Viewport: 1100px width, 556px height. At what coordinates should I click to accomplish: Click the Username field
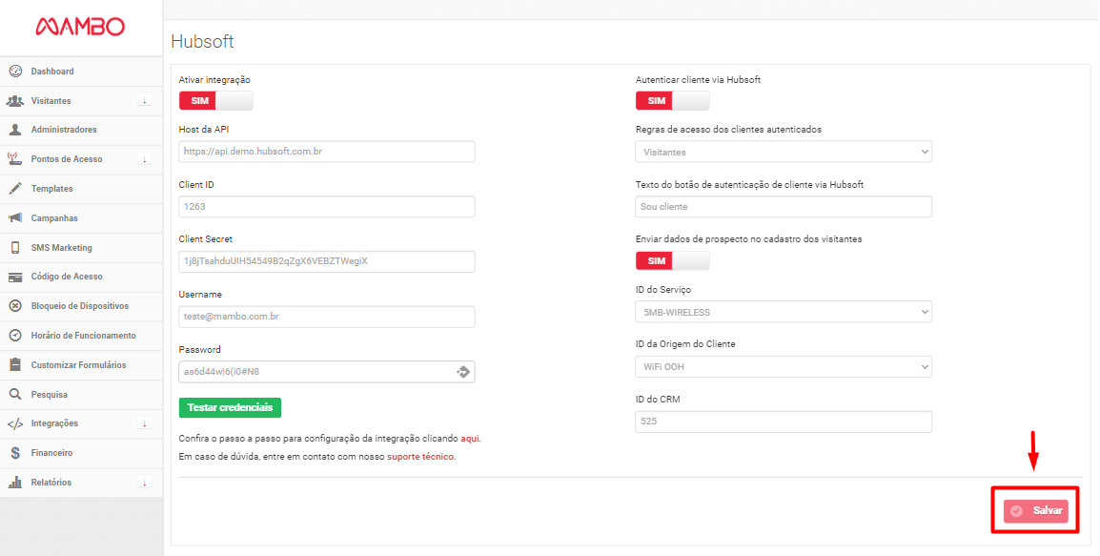[x=327, y=317]
